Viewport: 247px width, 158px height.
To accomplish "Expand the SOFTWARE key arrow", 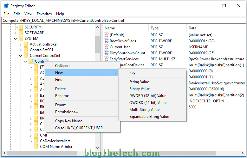I will 16,33.
